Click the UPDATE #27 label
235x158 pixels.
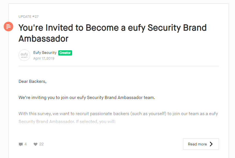click(28, 16)
